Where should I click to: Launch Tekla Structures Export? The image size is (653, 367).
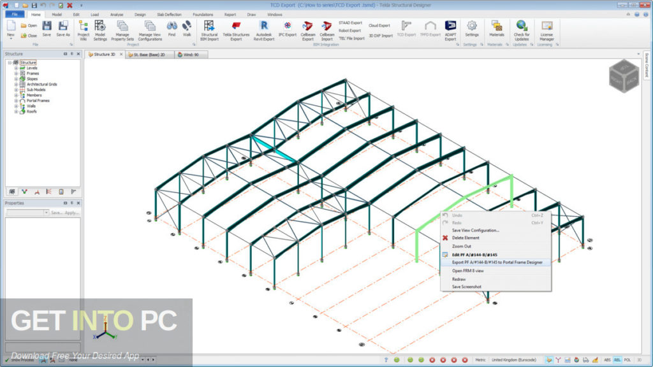tap(236, 31)
